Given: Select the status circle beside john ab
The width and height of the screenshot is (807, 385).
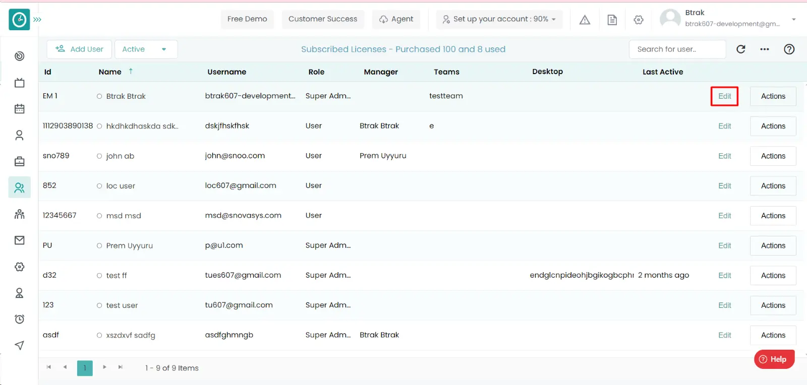Looking at the screenshot, I should pyautogui.click(x=99, y=156).
